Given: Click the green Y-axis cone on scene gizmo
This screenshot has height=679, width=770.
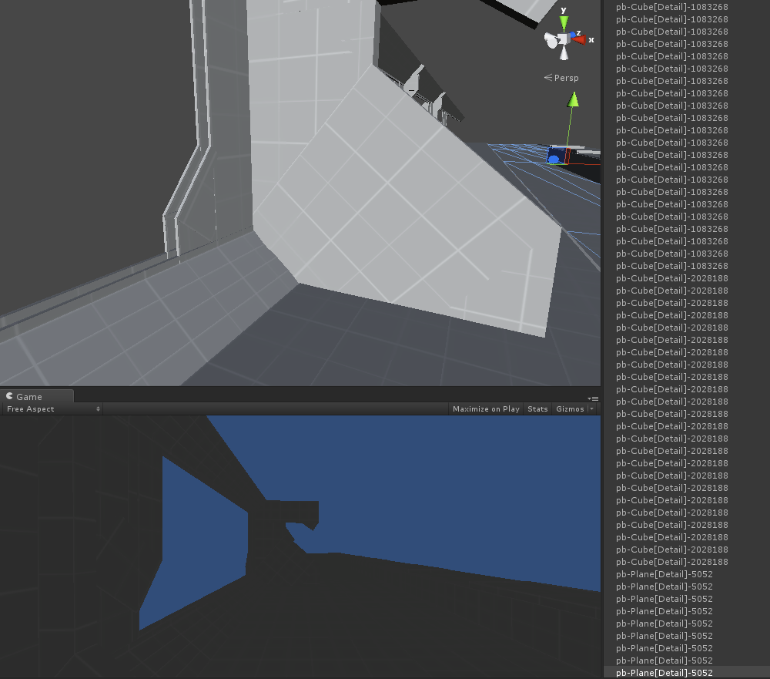Looking at the screenshot, I should [564, 22].
